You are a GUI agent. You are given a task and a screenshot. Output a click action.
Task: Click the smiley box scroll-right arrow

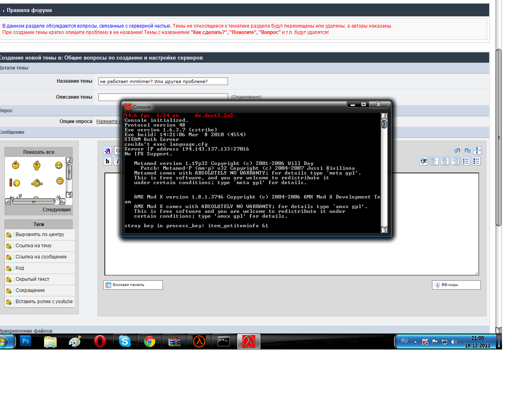click(62, 201)
